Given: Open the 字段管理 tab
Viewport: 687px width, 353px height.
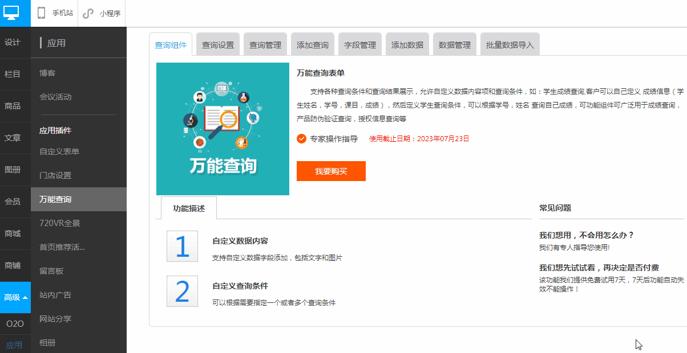Looking at the screenshot, I should point(360,45).
